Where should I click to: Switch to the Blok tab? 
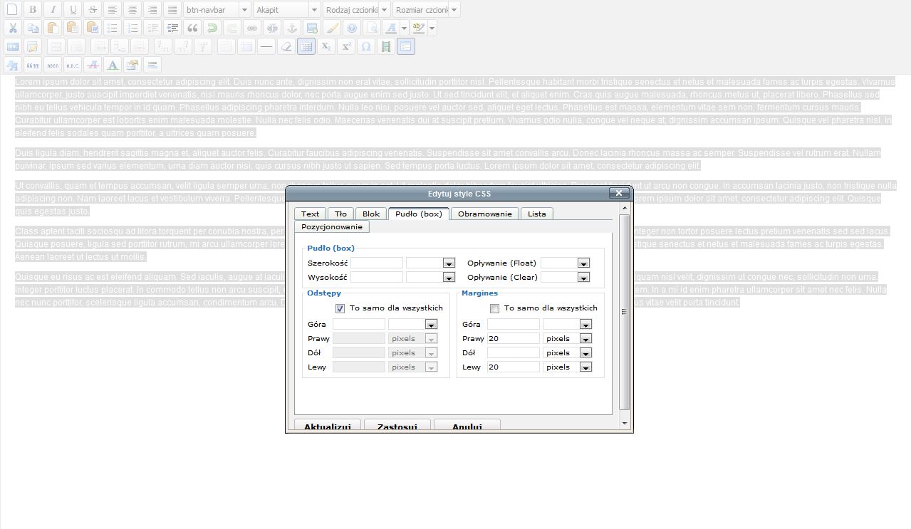(x=371, y=214)
